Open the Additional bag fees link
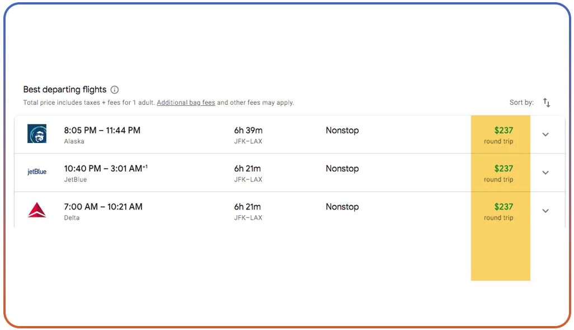Image resolution: width=574 pixels, height=330 pixels. click(x=186, y=103)
